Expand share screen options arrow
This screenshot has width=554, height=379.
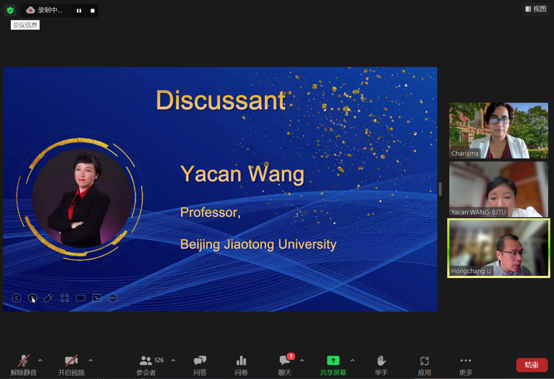coord(352,361)
